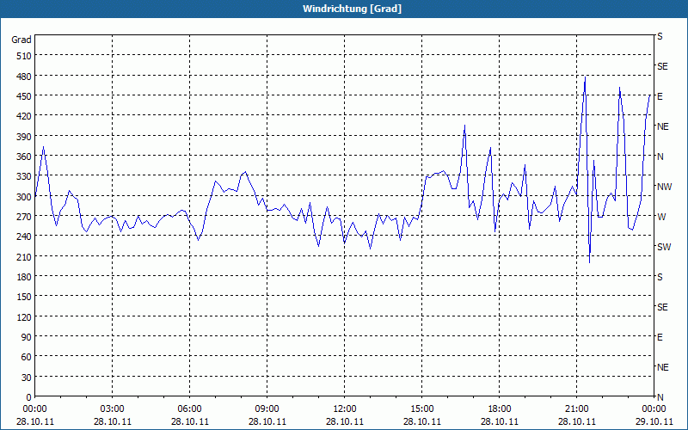Select the 270 degree axis label

tap(24, 217)
